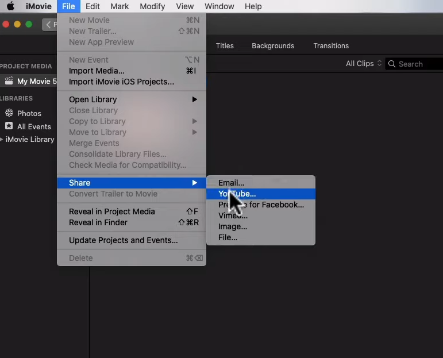Click the All Events star icon
443x358 pixels.
click(x=9, y=126)
